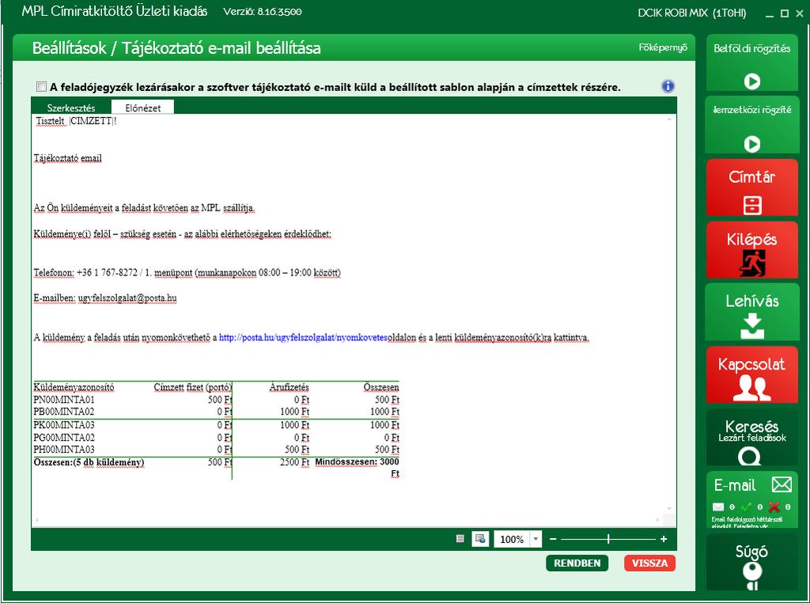Open Kapcsolat contacts icon
This screenshot has width=810, height=603.
pos(751,388)
